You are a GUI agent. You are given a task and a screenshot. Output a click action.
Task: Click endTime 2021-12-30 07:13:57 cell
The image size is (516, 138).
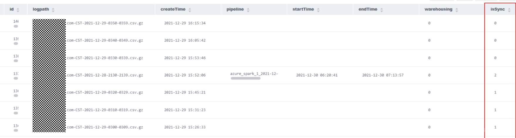383,75
